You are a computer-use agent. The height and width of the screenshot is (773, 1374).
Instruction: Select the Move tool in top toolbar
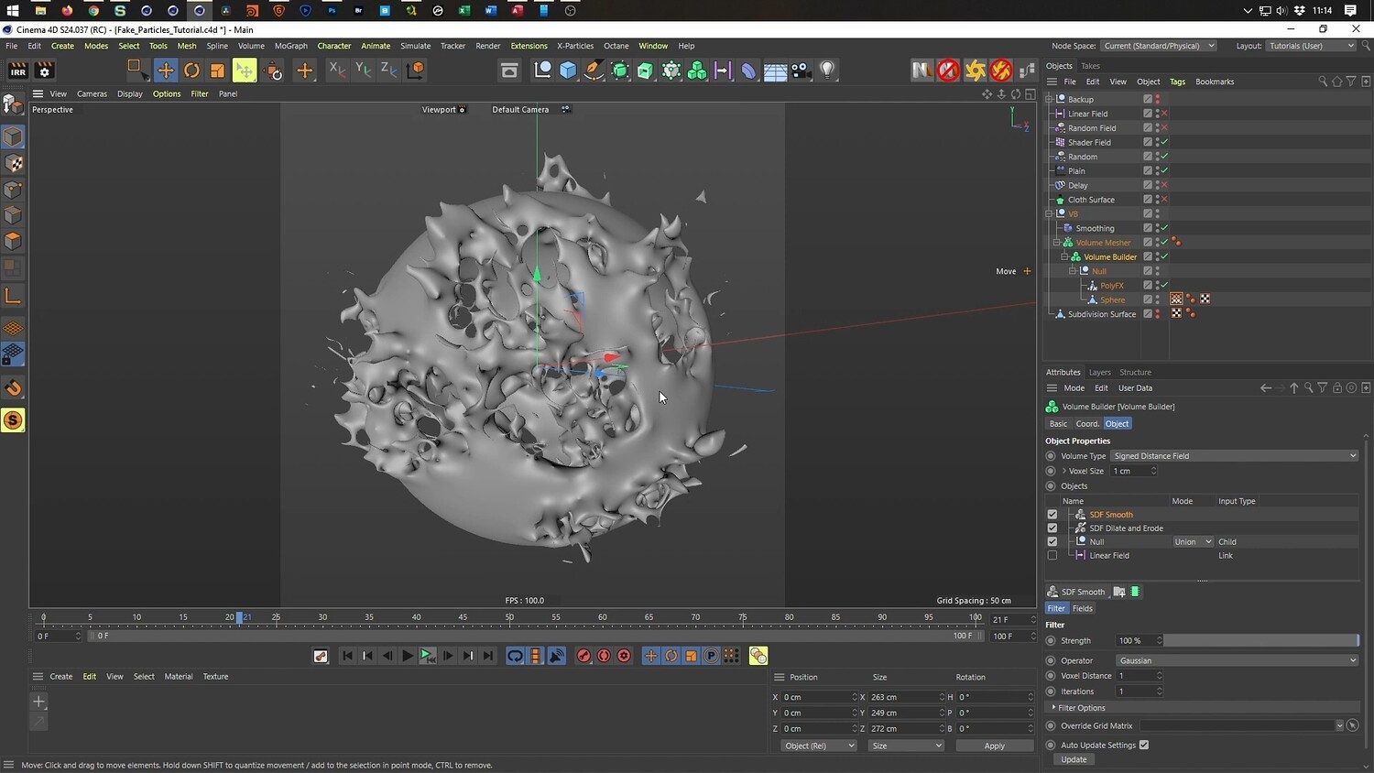166,71
